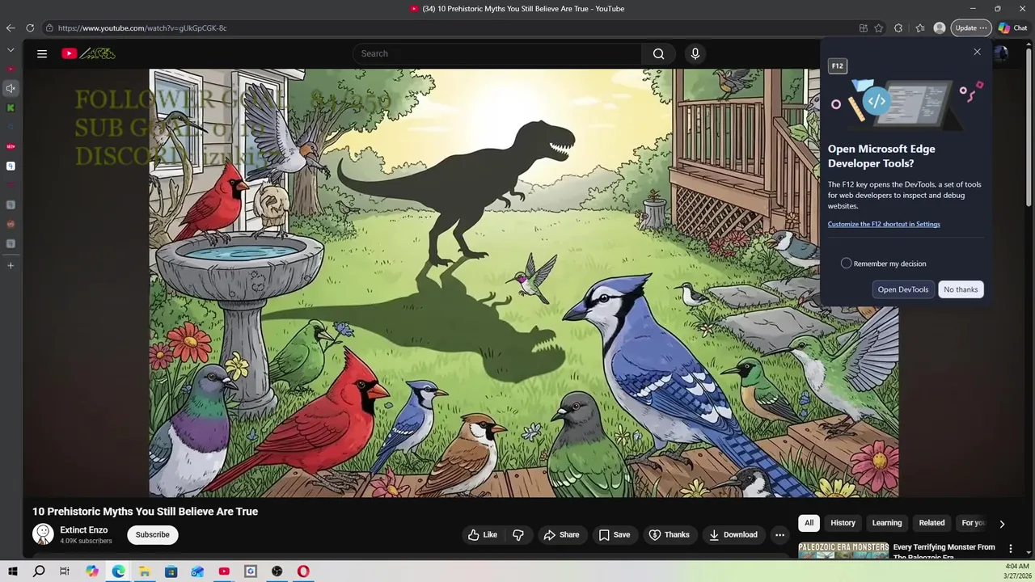Viewport: 1035px width, 582px height.
Task: Select the Related filter chip
Action: [931, 523]
